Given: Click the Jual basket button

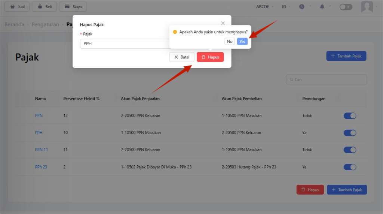Looking at the screenshot, I should pos(17,7).
